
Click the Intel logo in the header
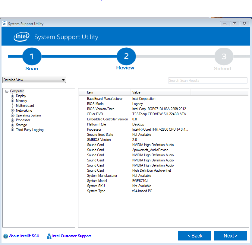tap(21, 37)
